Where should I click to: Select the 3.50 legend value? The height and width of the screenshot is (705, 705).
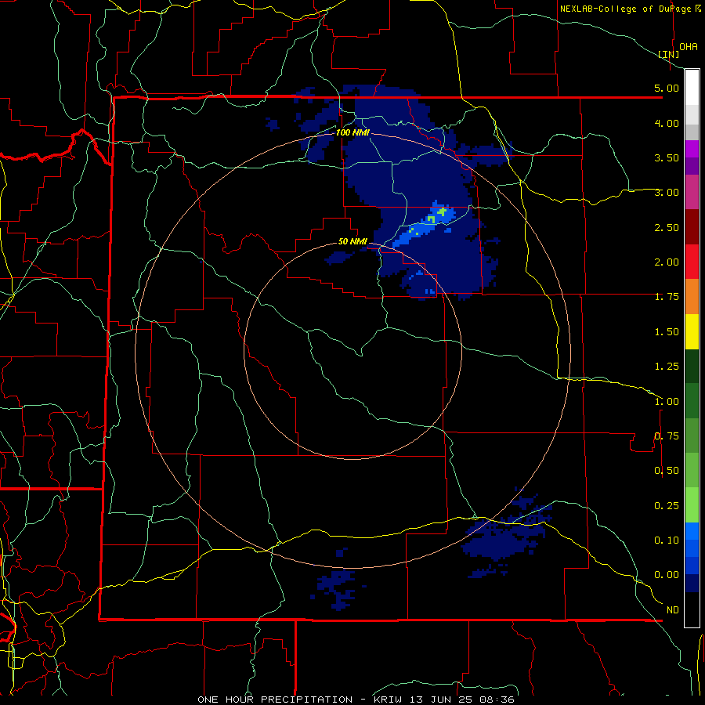(667, 157)
